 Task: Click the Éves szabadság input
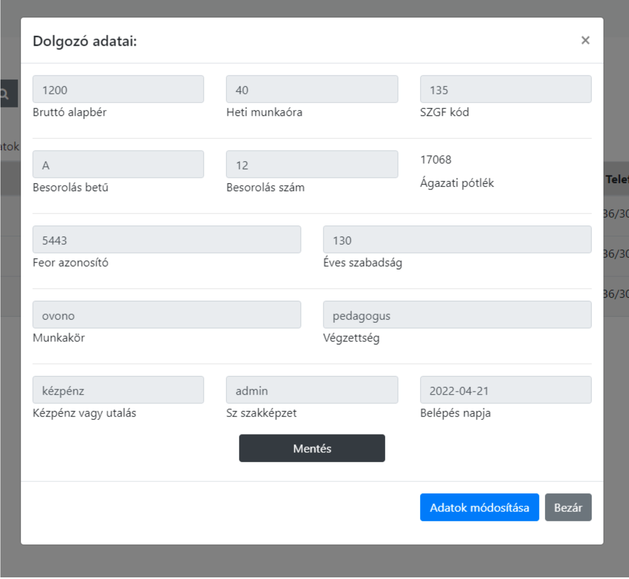[457, 240]
